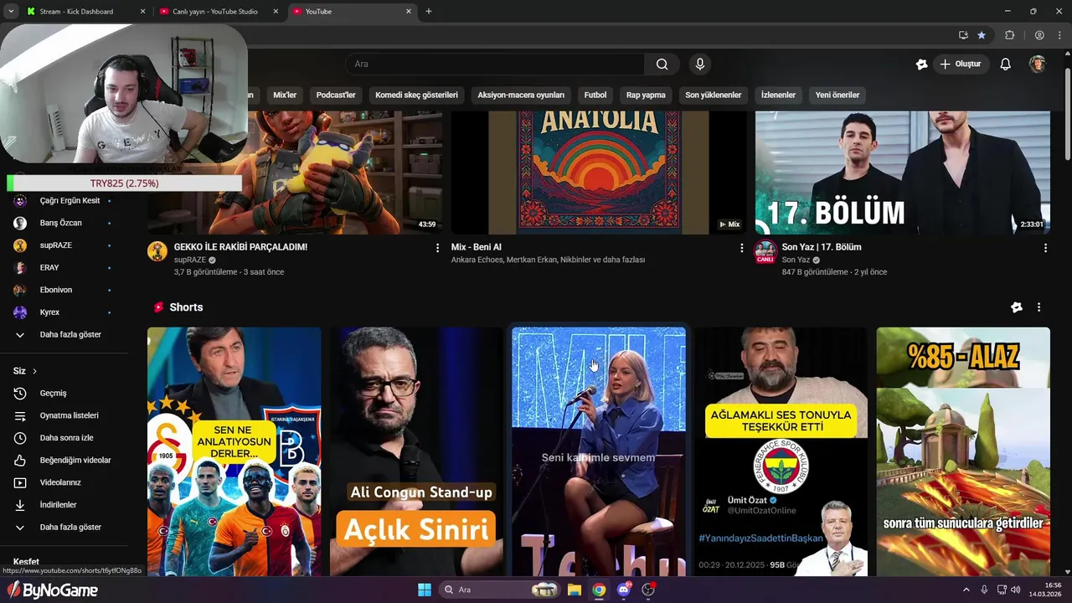
Task: Open the Son Yaz 17. BÖLÜM thumbnail
Action: click(903, 173)
